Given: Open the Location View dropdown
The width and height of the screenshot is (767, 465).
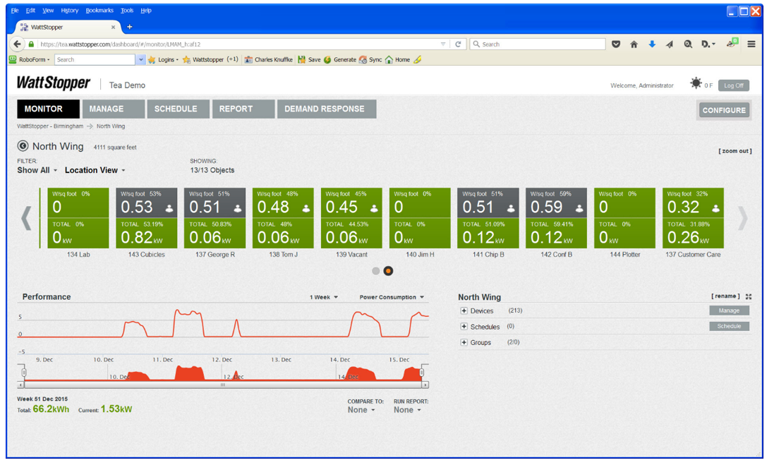Looking at the screenshot, I should point(95,170).
